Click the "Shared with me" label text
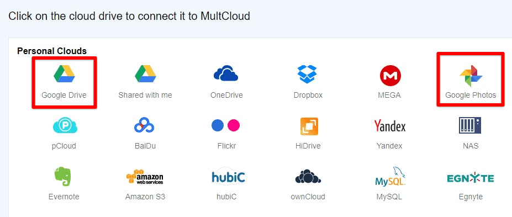Viewport: 512px width, 217px height. 145,96
